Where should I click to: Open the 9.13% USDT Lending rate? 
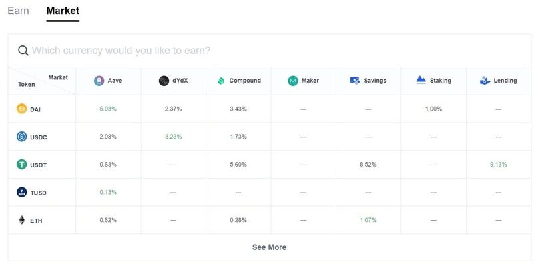click(498, 165)
